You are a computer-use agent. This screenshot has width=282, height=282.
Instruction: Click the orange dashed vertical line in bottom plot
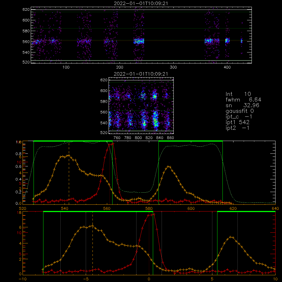click(x=92, y=243)
